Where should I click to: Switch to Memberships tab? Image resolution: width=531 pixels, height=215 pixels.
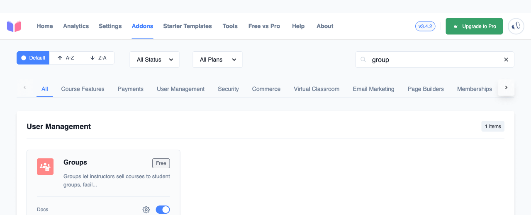[x=475, y=89]
